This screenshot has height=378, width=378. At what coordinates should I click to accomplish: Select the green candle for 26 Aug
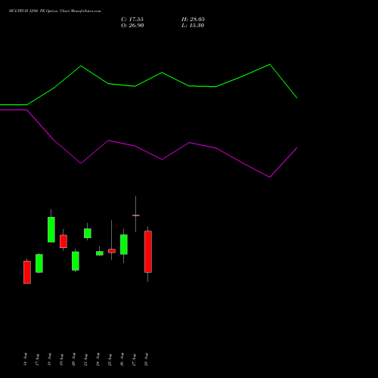[x=124, y=244]
